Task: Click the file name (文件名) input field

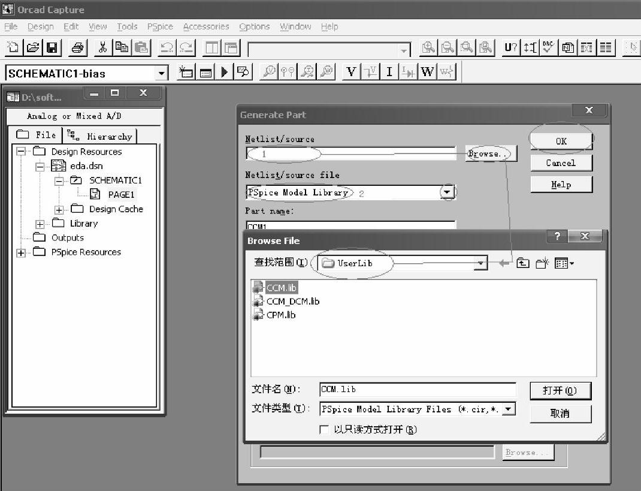Action: (x=418, y=389)
